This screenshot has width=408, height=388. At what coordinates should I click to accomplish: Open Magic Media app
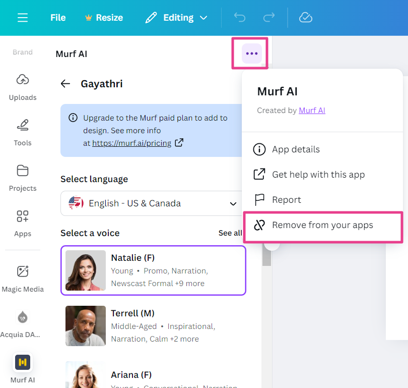coord(23,278)
